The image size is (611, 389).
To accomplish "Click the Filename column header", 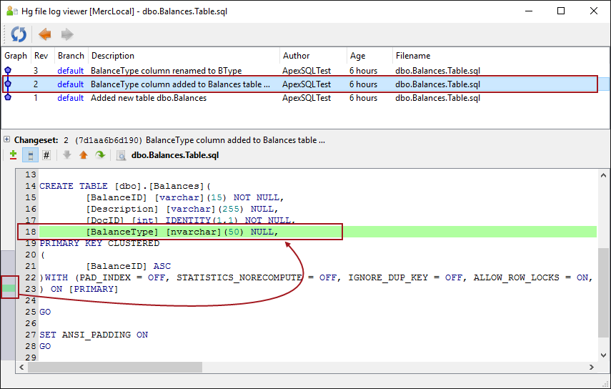I will point(413,56).
